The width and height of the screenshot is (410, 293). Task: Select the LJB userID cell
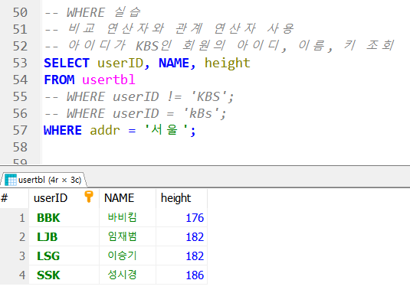point(64,237)
